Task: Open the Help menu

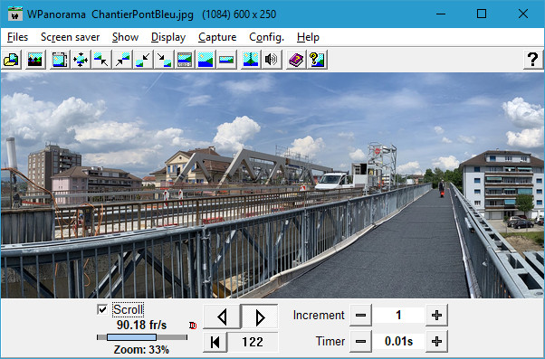Action: click(308, 37)
